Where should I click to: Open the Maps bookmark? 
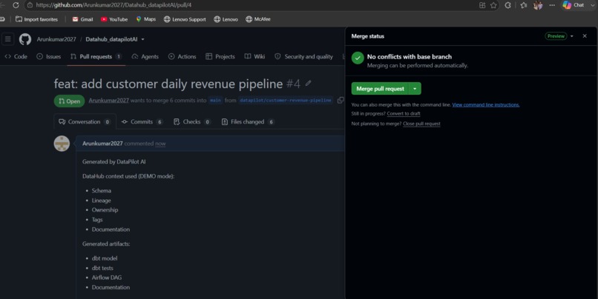pyautogui.click(x=145, y=19)
